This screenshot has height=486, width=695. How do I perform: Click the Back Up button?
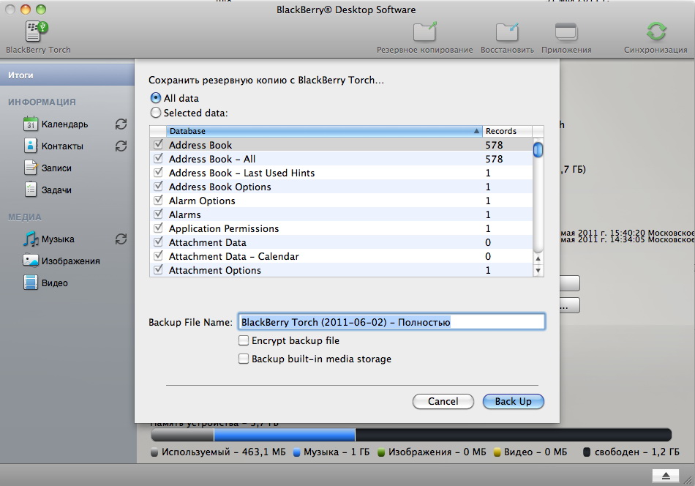coord(513,401)
